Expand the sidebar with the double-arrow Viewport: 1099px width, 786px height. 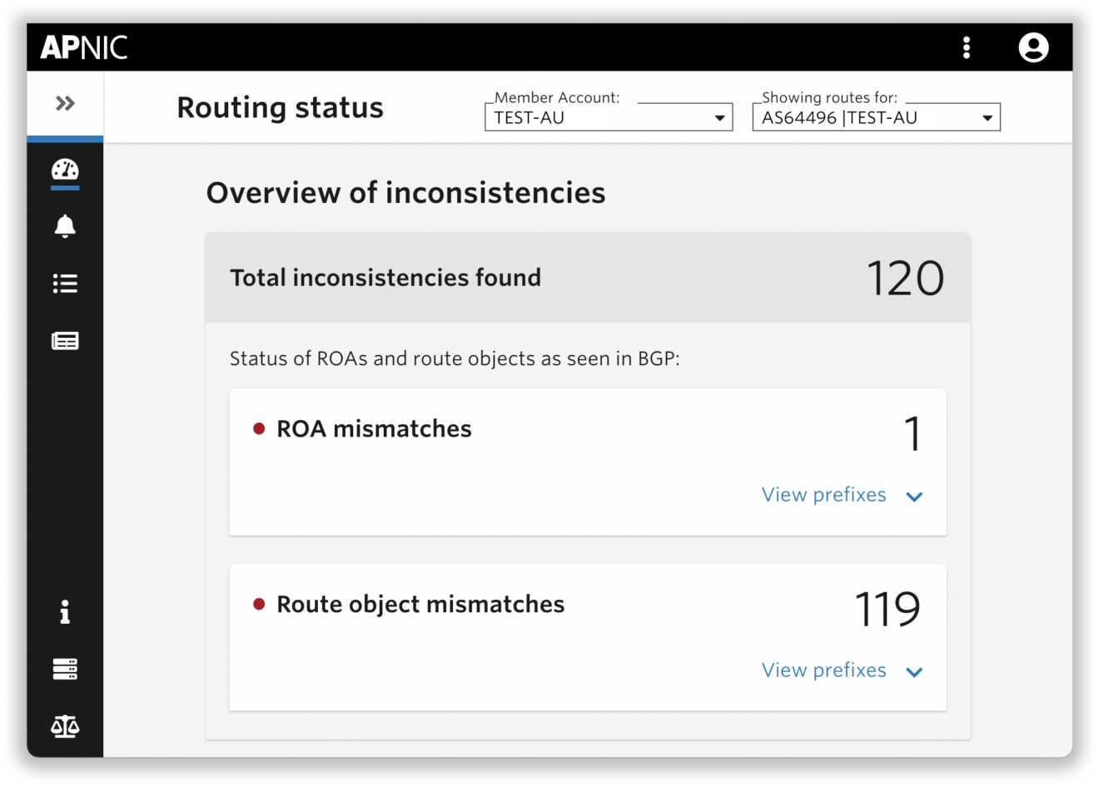(x=65, y=102)
